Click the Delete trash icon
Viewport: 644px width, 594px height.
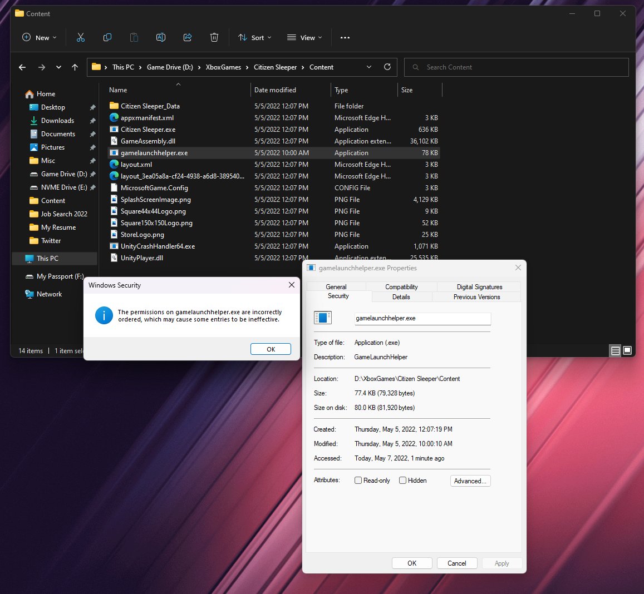[x=214, y=37]
